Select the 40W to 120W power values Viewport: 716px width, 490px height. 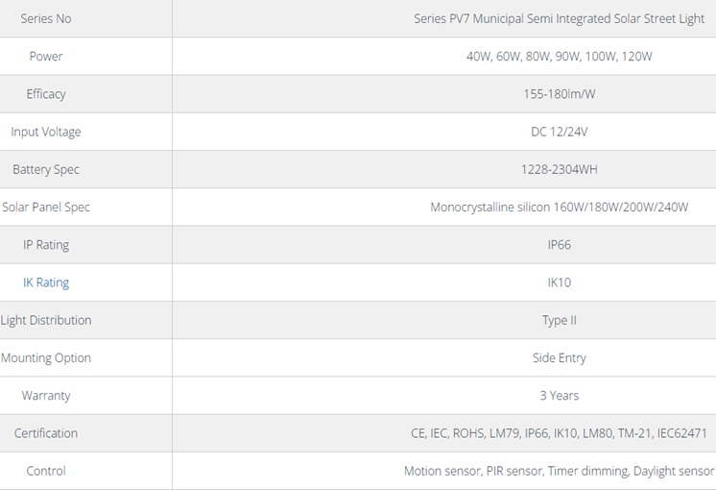click(559, 57)
